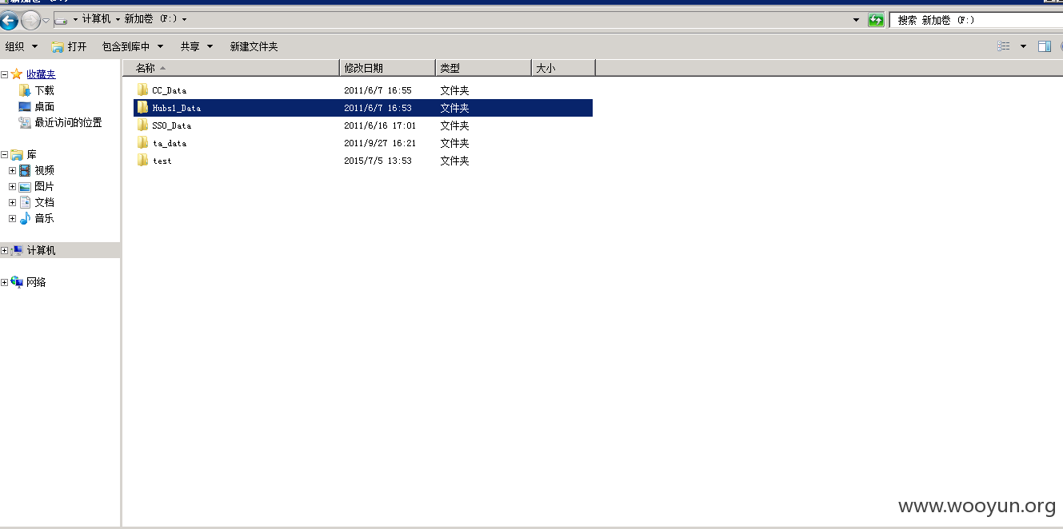Click the change view icon

click(1004, 46)
